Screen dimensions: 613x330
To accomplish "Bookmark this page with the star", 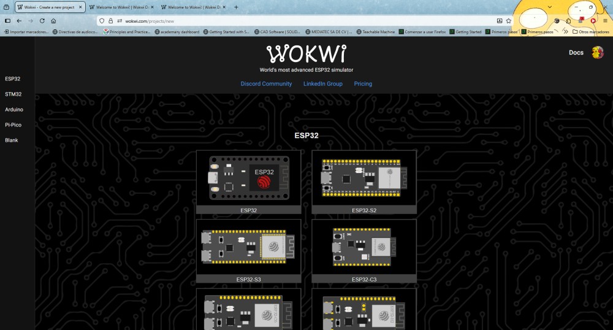I will 509,21.
